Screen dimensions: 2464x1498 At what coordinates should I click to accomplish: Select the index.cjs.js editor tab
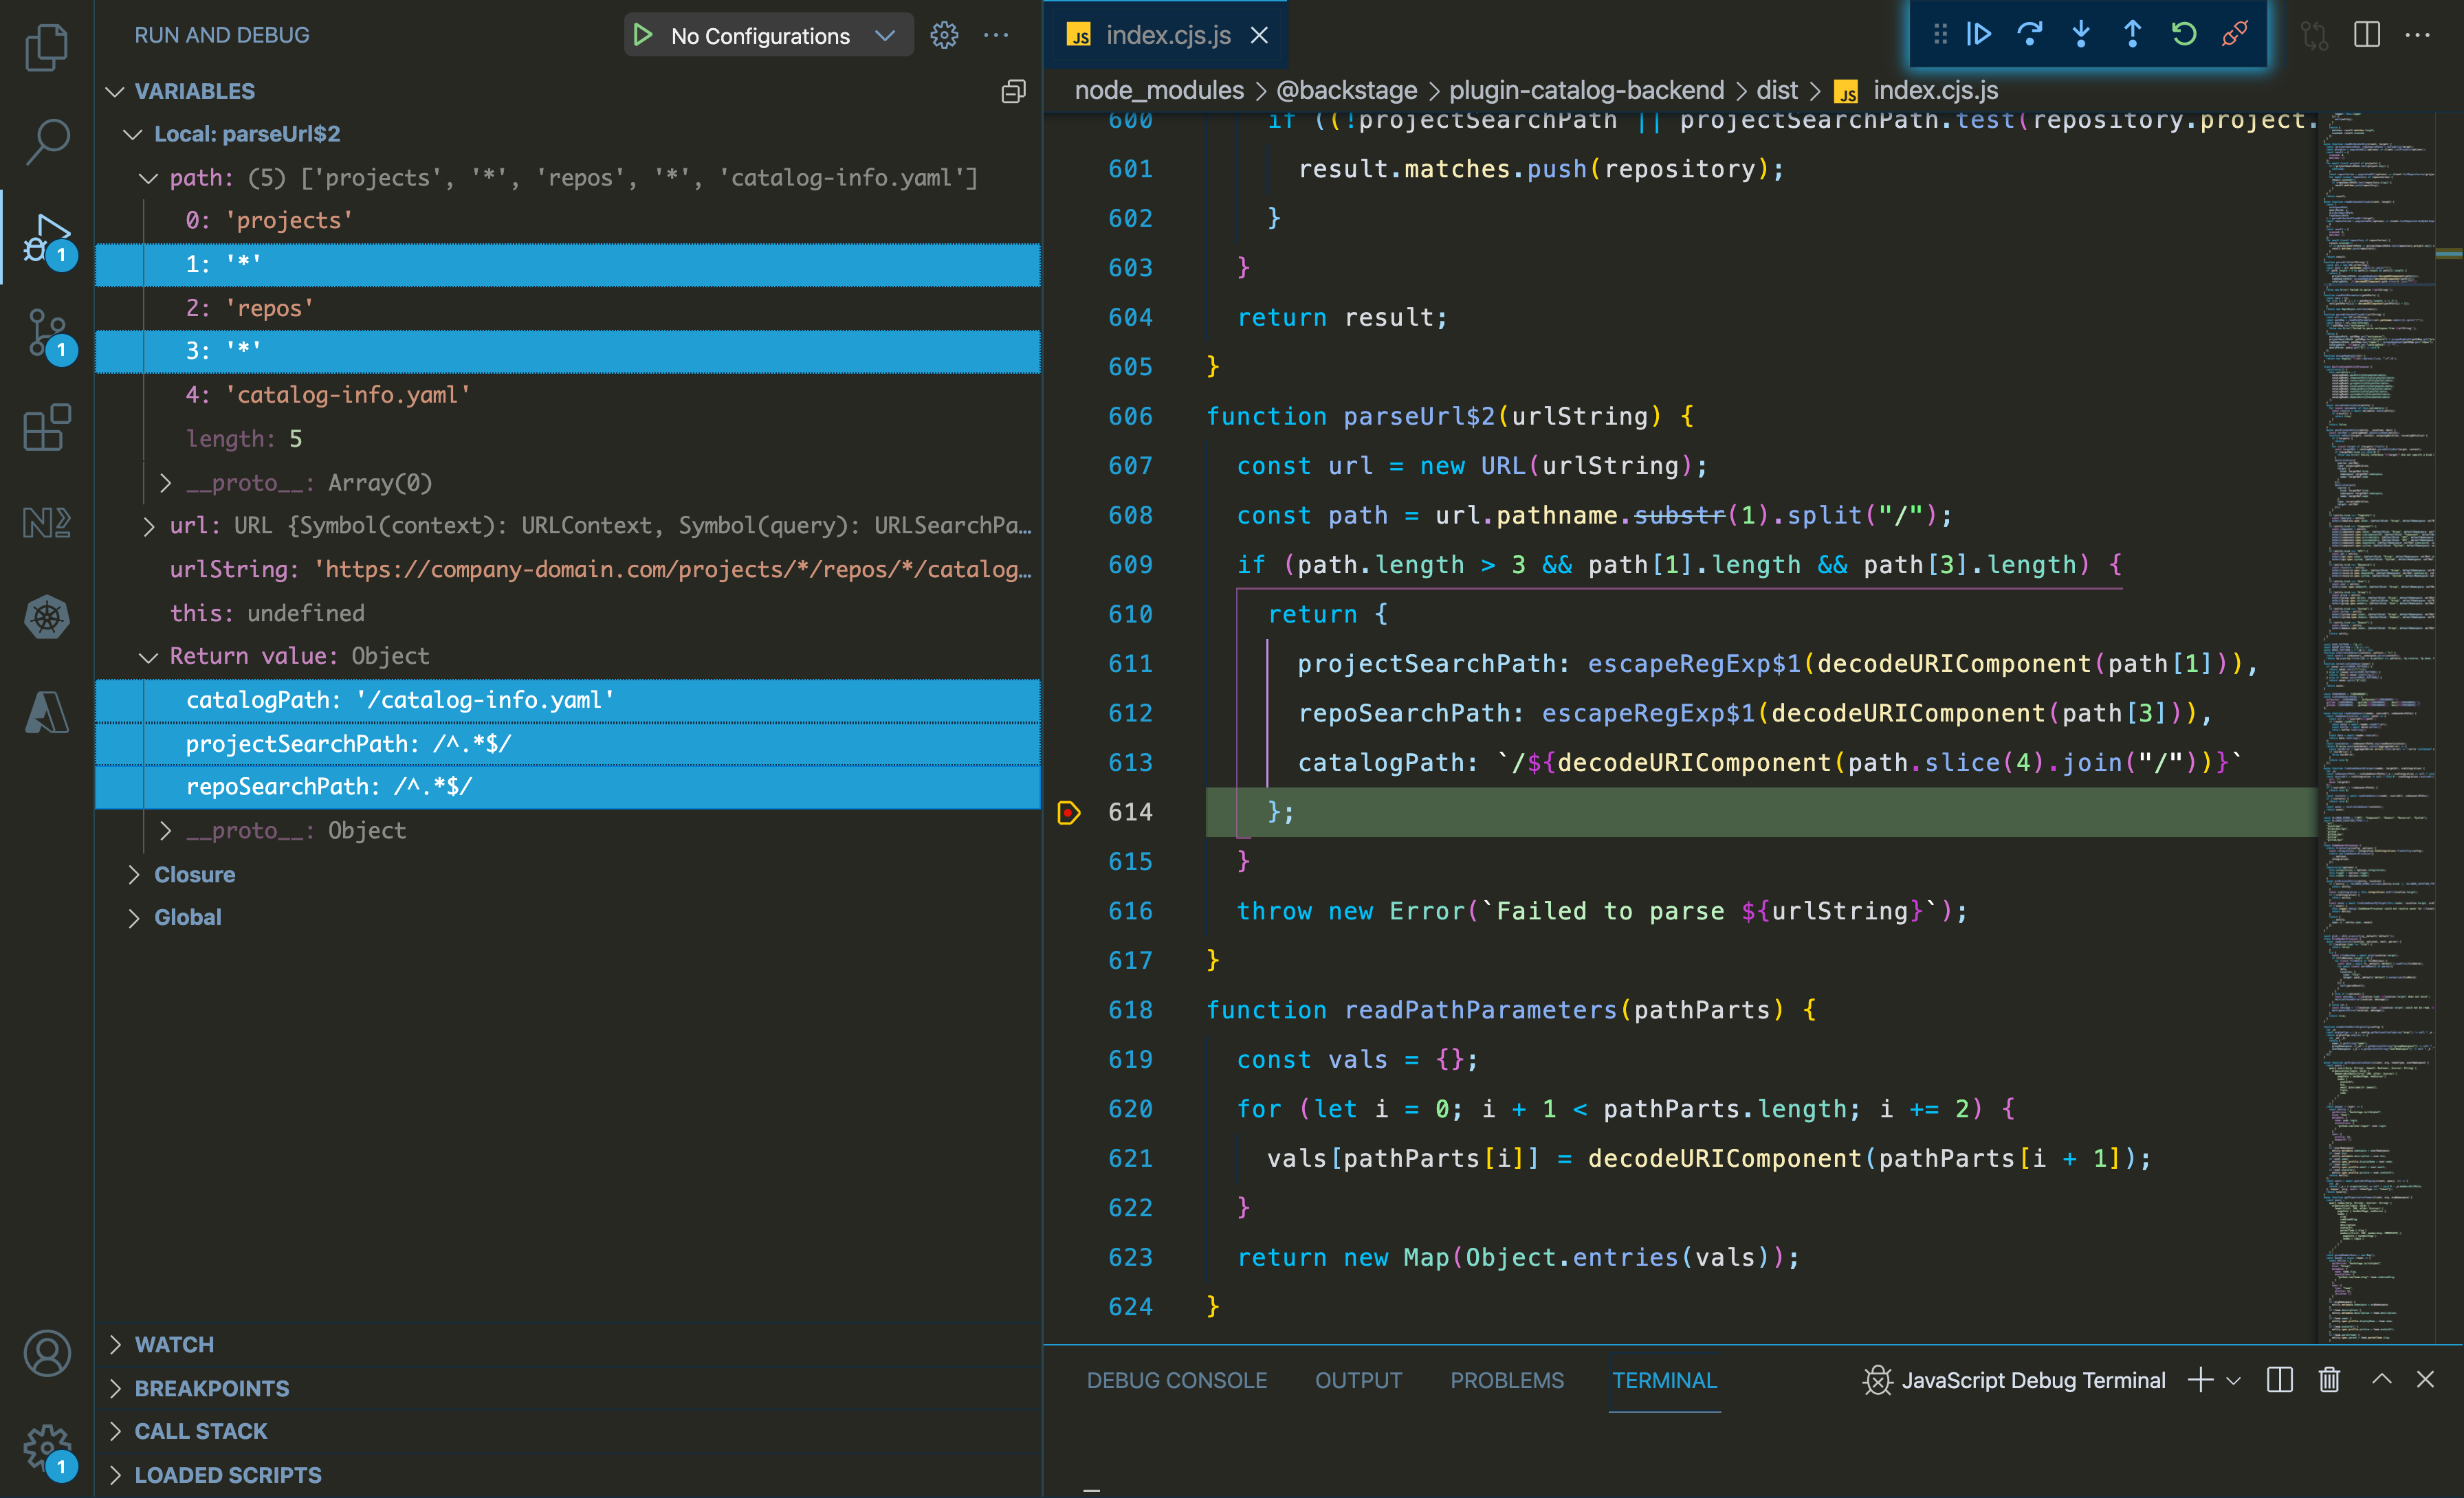(1167, 35)
